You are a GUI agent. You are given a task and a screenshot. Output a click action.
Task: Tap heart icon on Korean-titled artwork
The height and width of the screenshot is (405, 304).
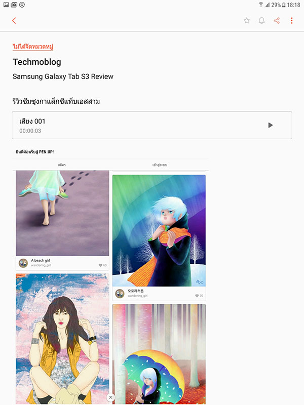click(197, 296)
